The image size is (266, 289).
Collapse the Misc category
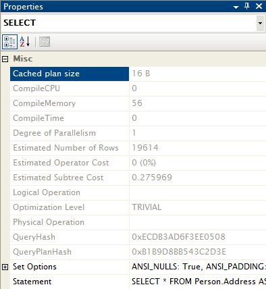5,59
